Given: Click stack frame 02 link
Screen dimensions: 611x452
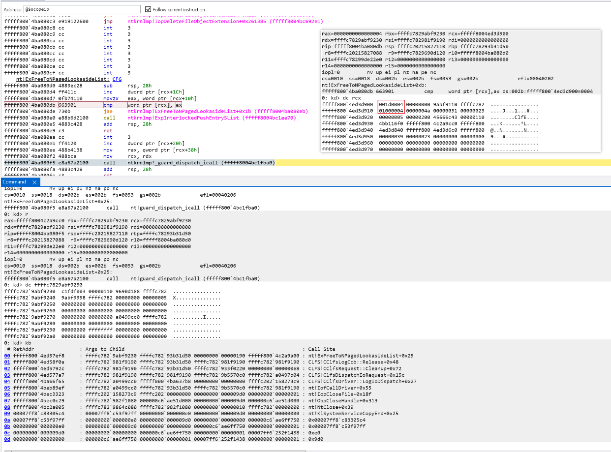Looking at the screenshot, I should click(7, 368).
